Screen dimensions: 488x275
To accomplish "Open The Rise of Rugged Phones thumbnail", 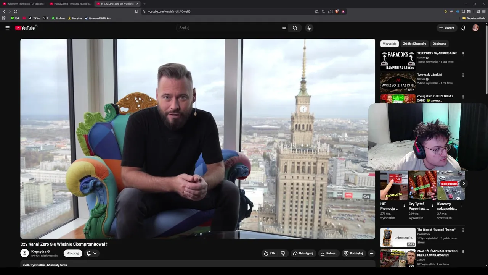I will point(398,237).
